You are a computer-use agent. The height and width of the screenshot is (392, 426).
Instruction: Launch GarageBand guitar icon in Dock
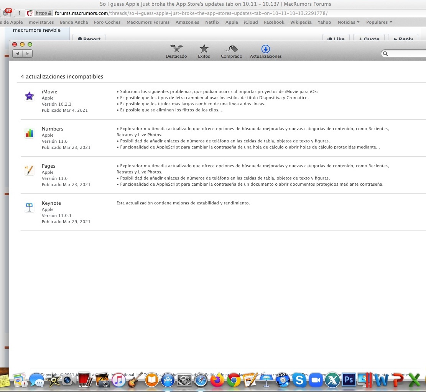point(135,380)
